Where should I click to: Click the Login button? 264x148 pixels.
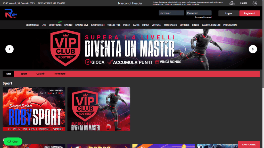[x=228, y=13]
